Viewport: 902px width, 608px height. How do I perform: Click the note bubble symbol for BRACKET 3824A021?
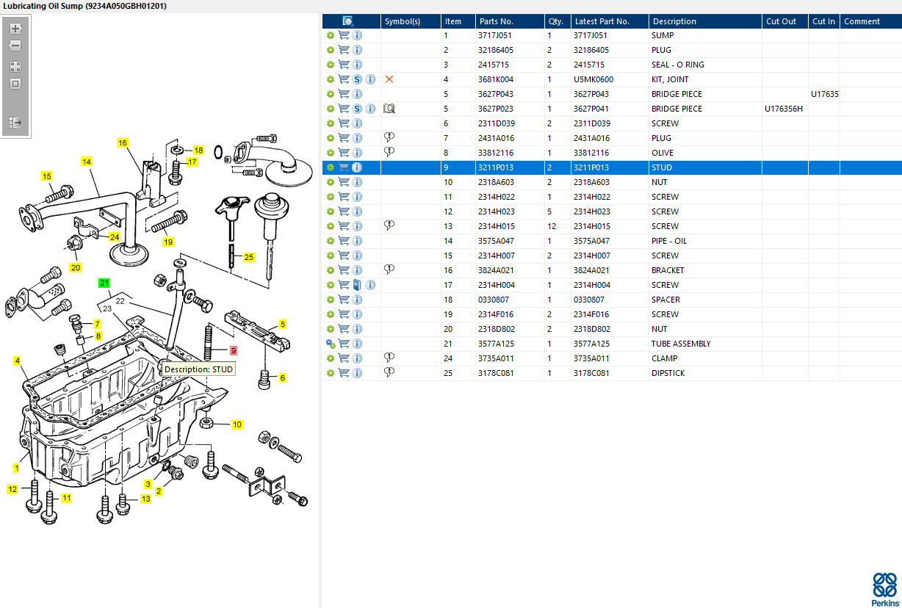pyautogui.click(x=389, y=269)
